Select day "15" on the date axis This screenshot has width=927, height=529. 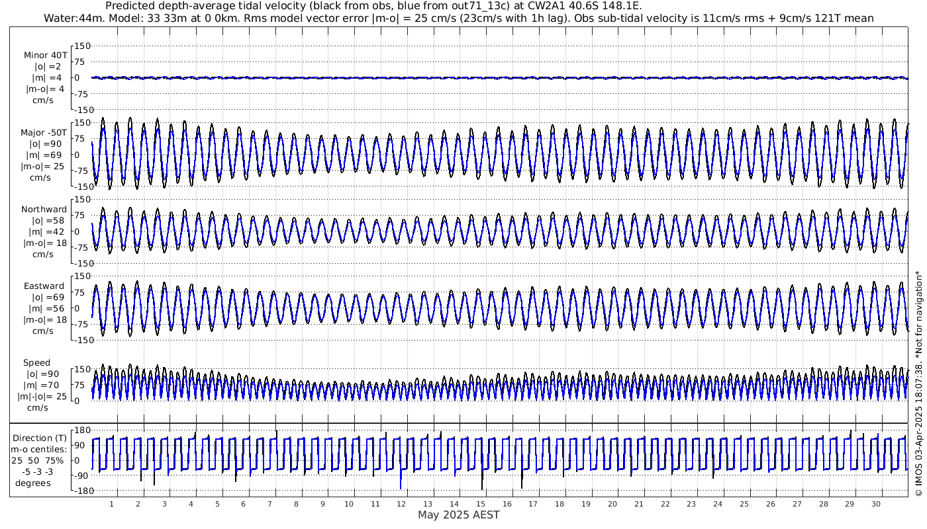[481, 504]
